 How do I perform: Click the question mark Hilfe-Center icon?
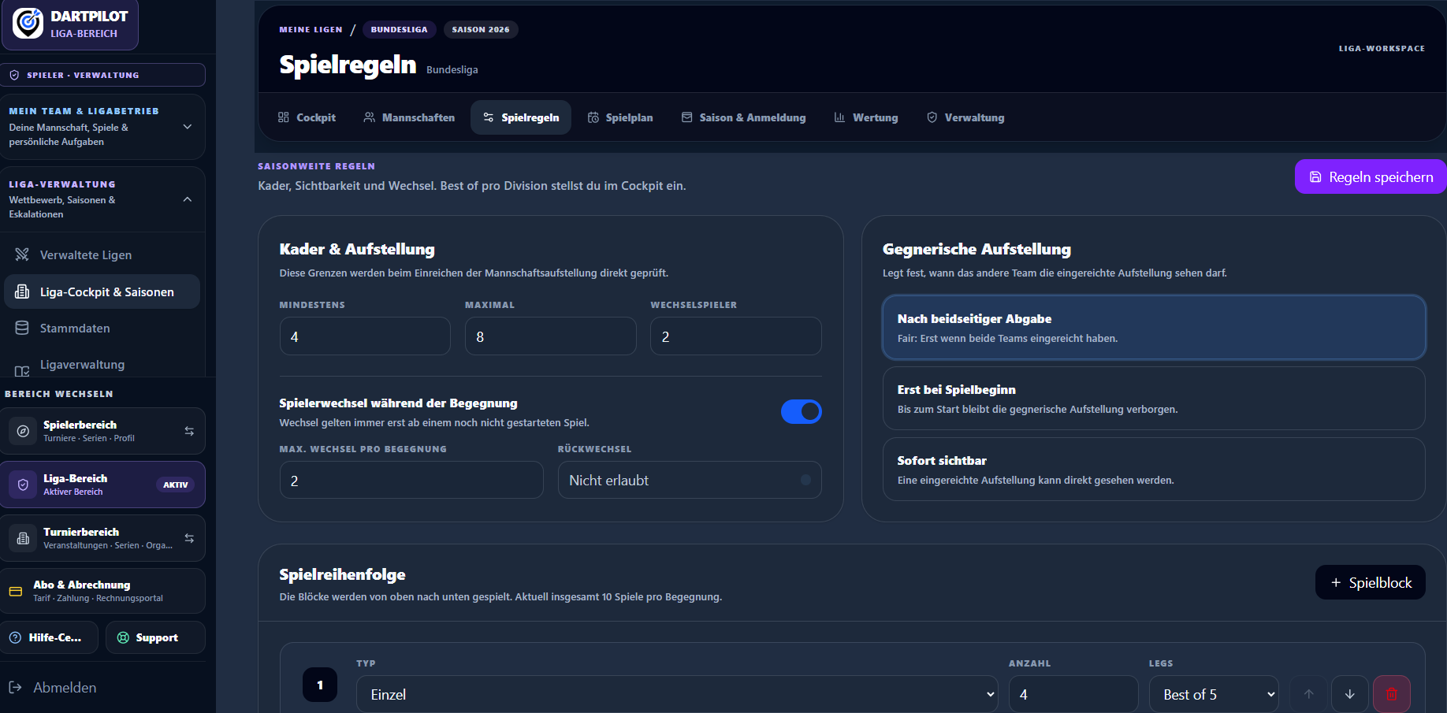(15, 637)
